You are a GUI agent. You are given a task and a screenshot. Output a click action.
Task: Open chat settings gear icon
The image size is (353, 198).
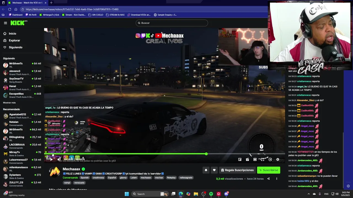[x=348, y=186]
